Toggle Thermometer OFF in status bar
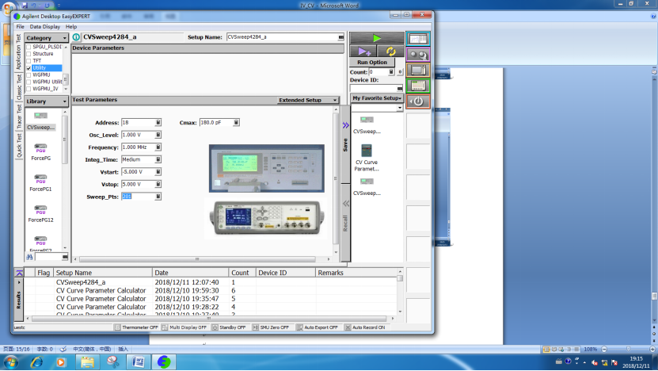This screenshot has height=371, width=658. [x=136, y=327]
